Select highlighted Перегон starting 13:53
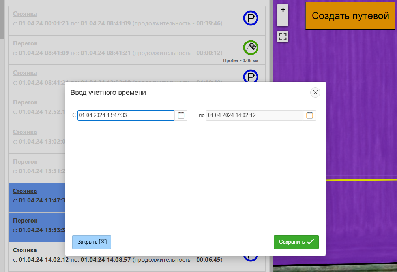This screenshot has width=397, height=272. pyautogui.click(x=25, y=221)
